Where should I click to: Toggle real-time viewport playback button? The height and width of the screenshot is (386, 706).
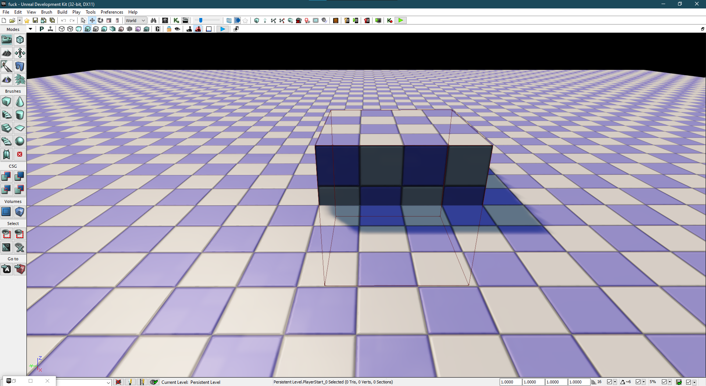click(x=222, y=29)
